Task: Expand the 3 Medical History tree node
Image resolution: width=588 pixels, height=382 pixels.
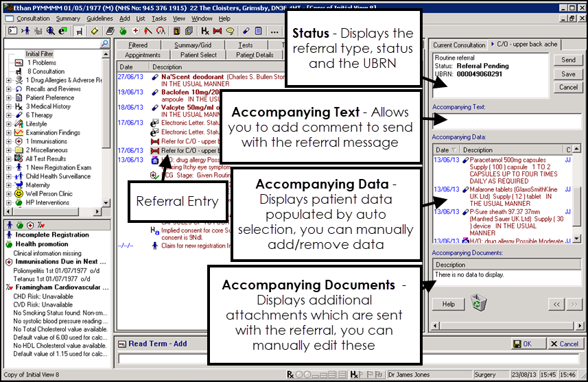Action: coord(9,106)
